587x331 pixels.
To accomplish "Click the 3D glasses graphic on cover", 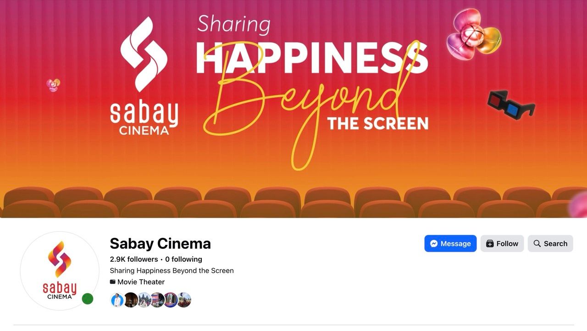I will pyautogui.click(x=511, y=105).
